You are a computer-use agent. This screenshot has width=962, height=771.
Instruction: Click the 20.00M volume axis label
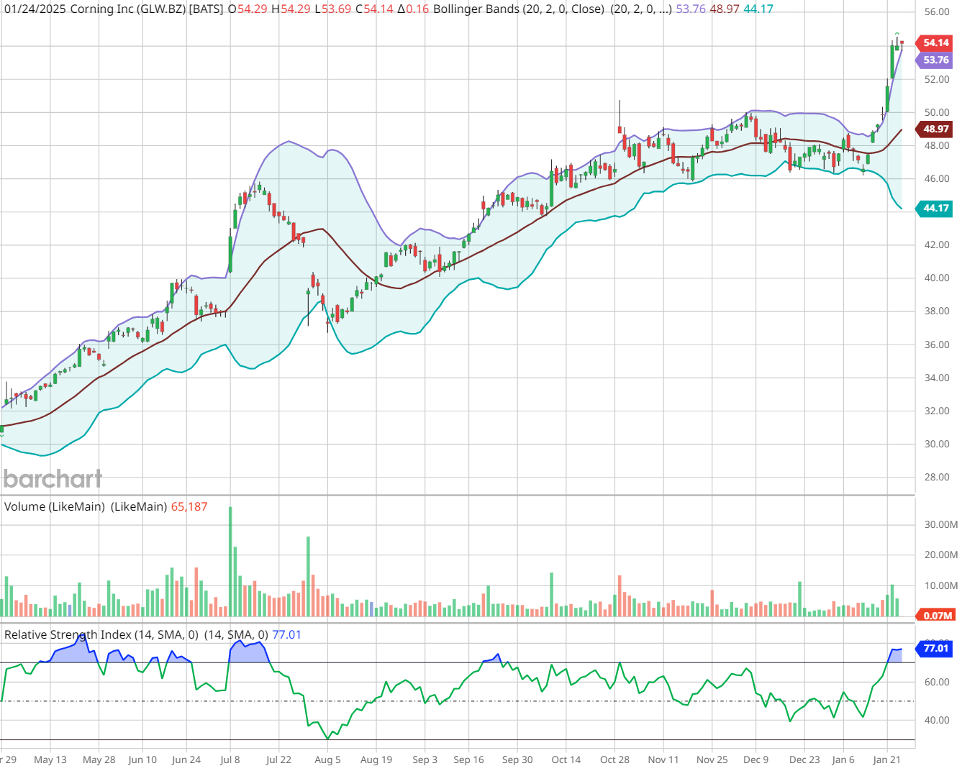[x=940, y=555]
